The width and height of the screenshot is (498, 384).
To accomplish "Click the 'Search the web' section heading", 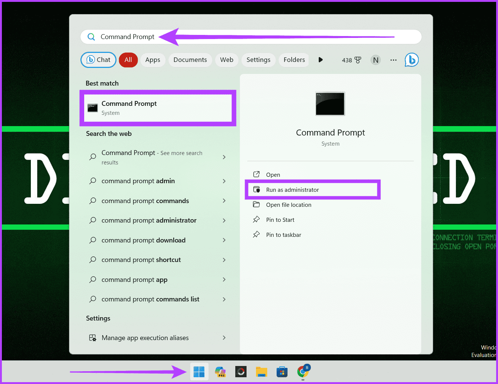I will pos(109,134).
